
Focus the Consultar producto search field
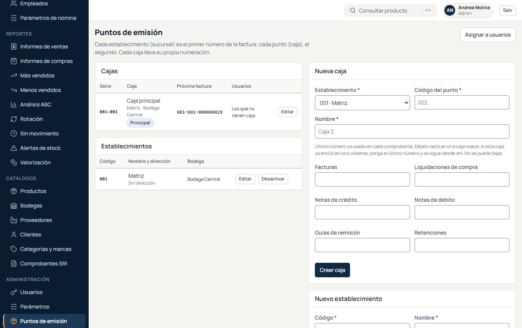[x=391, y=11]
